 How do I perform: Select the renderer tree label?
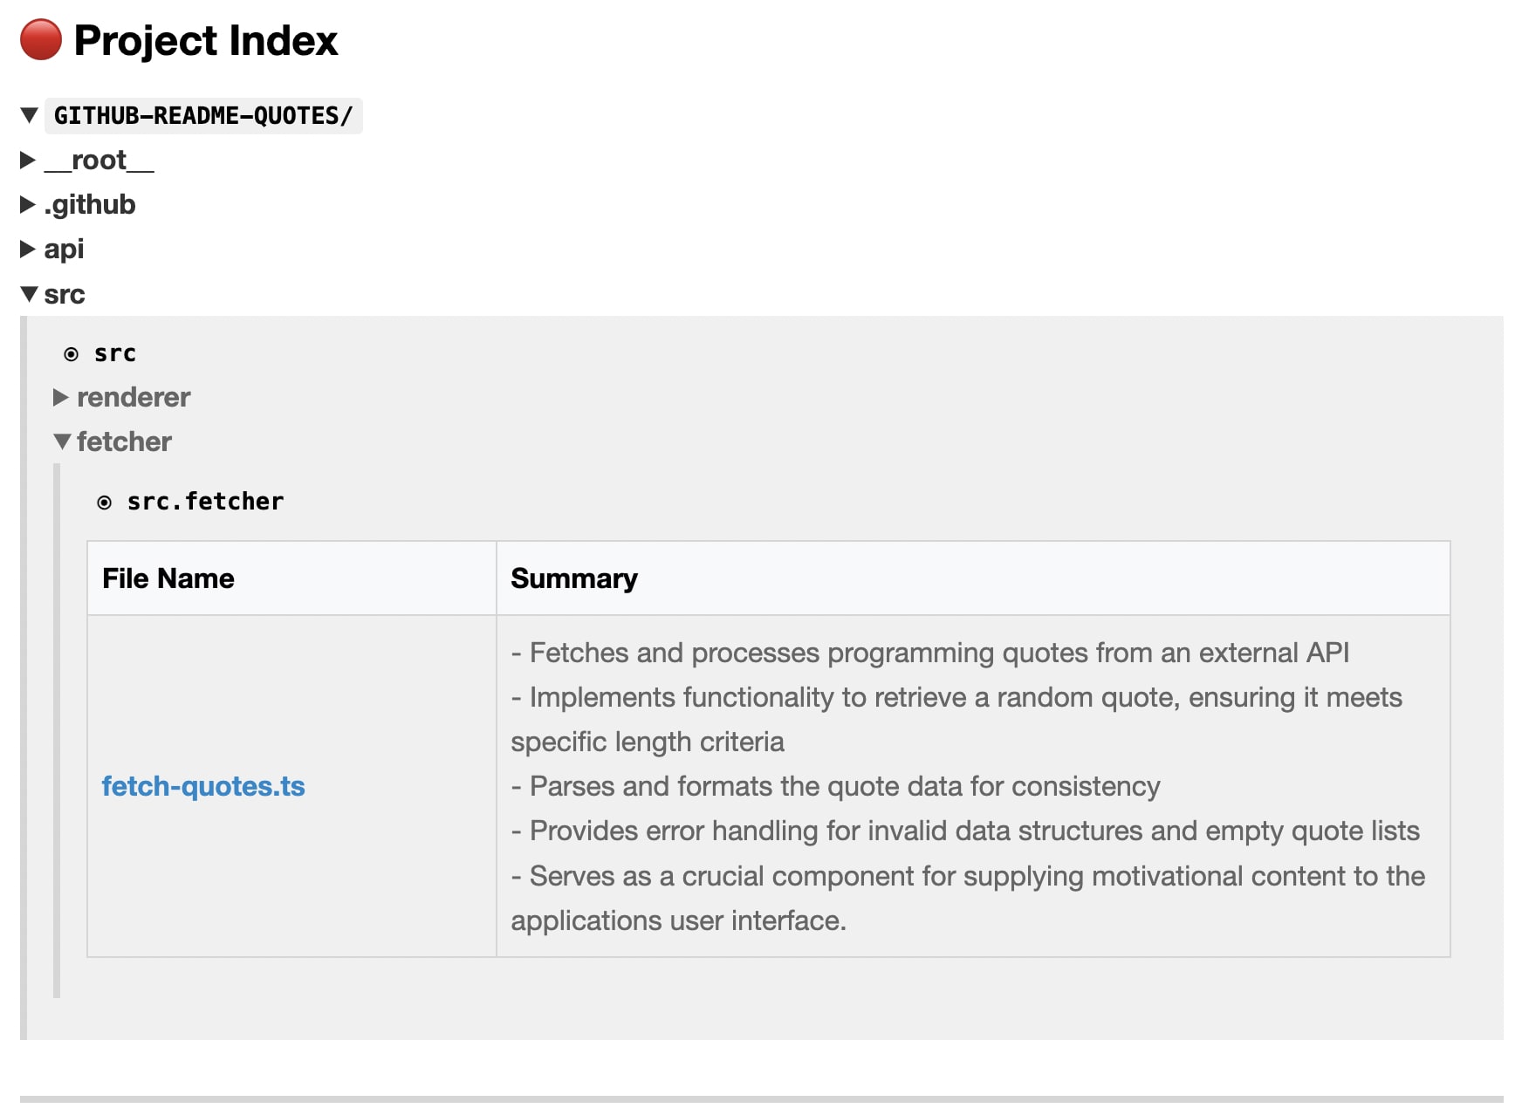tap(134, 397)
